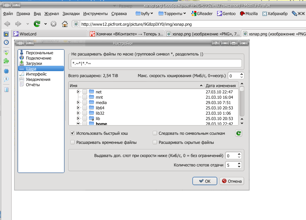The width and height of the screenshot is (306, 220).
Task: Expand the net folder
Action: (78, 92)
